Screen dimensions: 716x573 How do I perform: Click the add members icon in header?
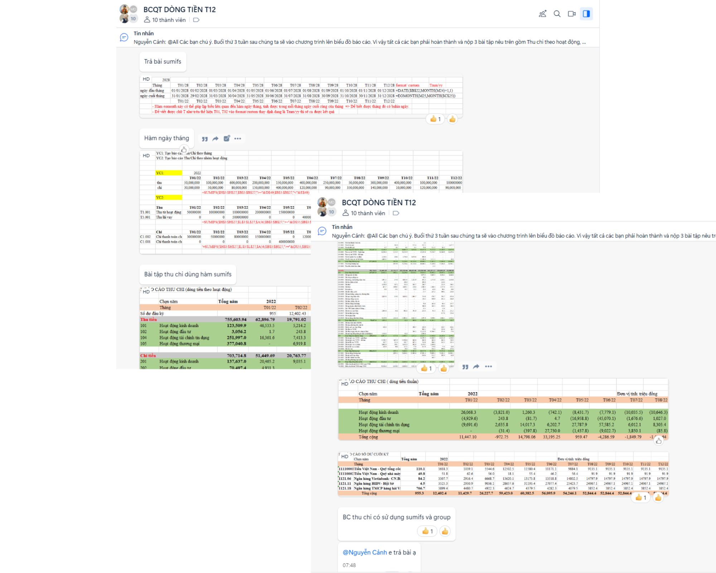(542, 14)
